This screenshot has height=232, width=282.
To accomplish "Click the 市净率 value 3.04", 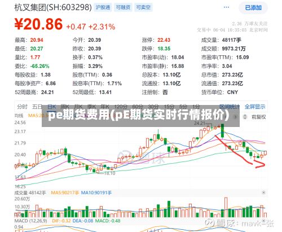I will [x=227, y=66].
